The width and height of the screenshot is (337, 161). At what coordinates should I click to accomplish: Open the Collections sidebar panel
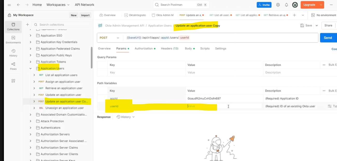(13, 26)
